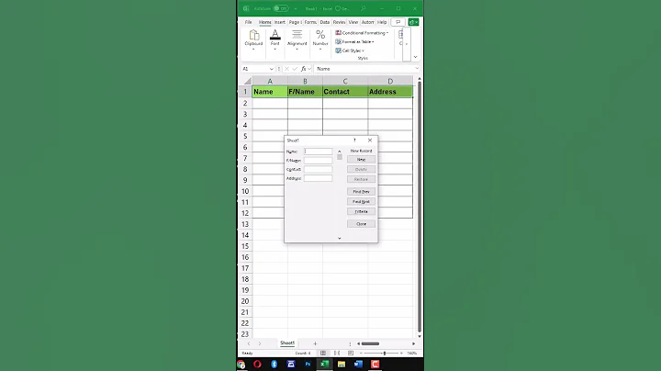The height and width of the screenshot is (371, 661).
Task: Toggle the AutoSave switch
Action: click(x=281, y=8)
